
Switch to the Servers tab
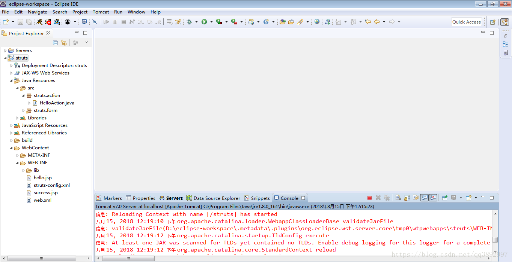[x=171, y=198]
